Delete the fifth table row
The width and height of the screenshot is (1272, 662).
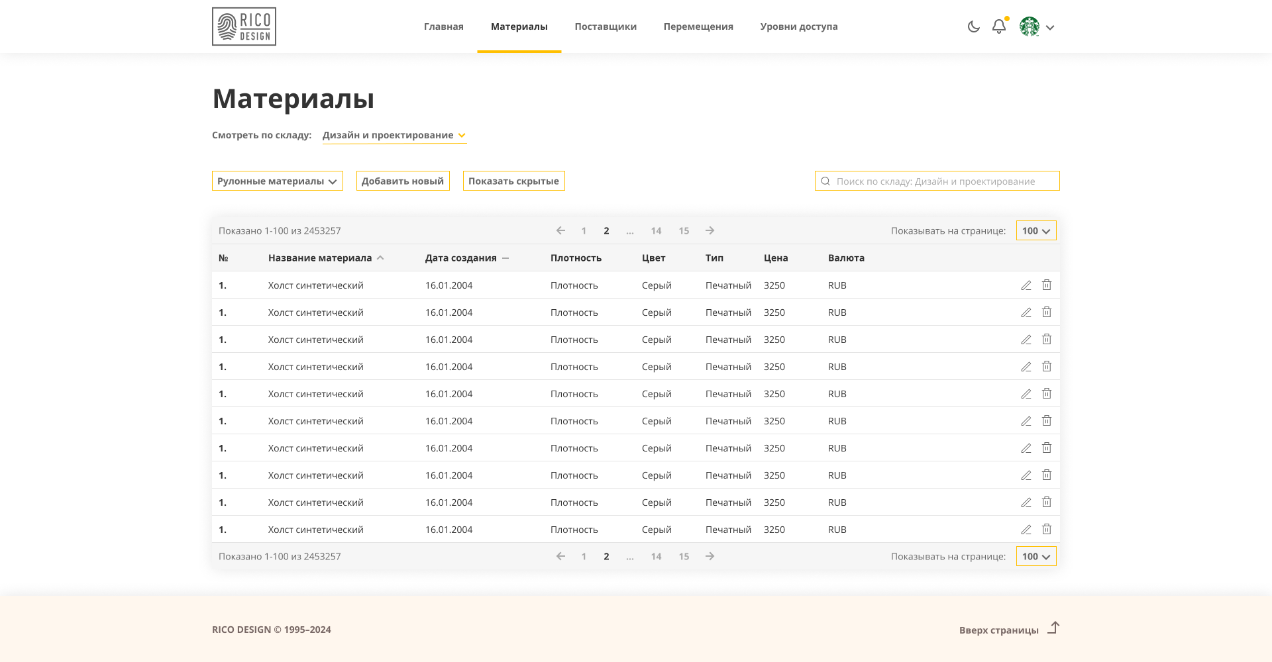pyautogui.click(x=1047, y=393)
